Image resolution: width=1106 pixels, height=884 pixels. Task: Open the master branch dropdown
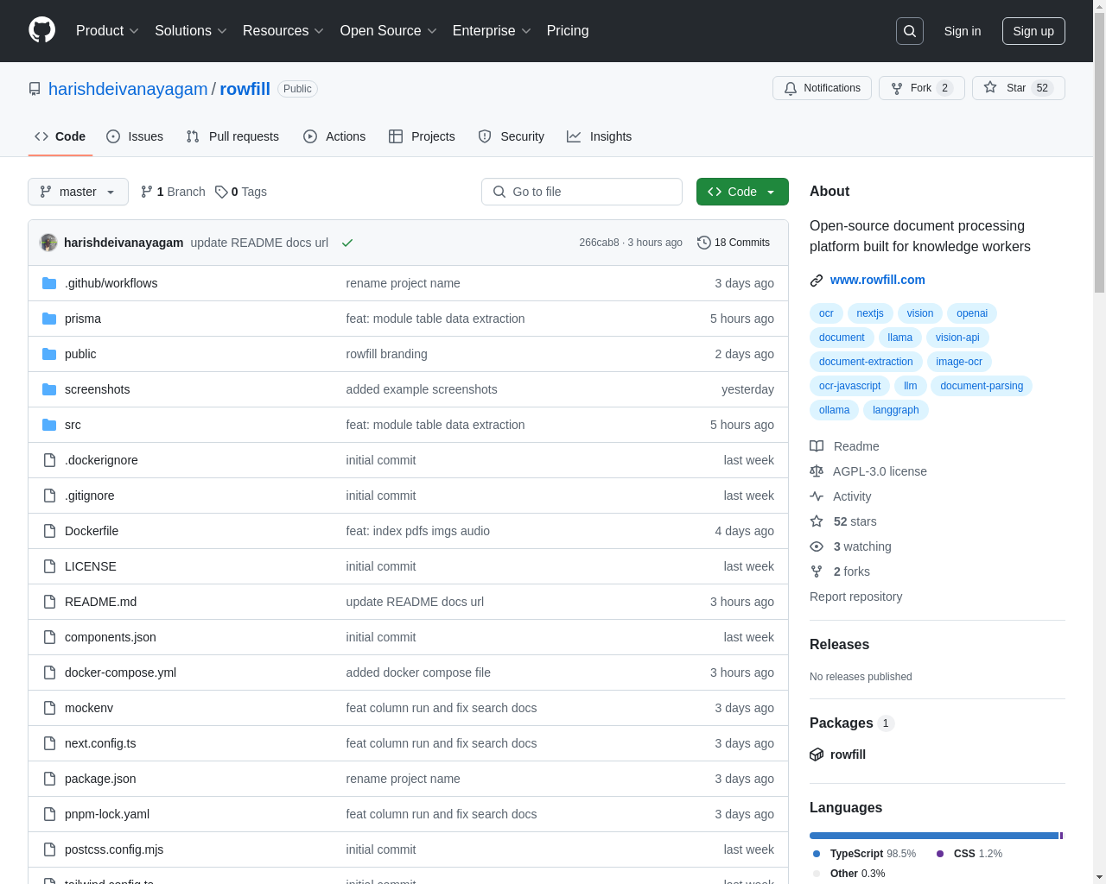[x=78, y=192]
